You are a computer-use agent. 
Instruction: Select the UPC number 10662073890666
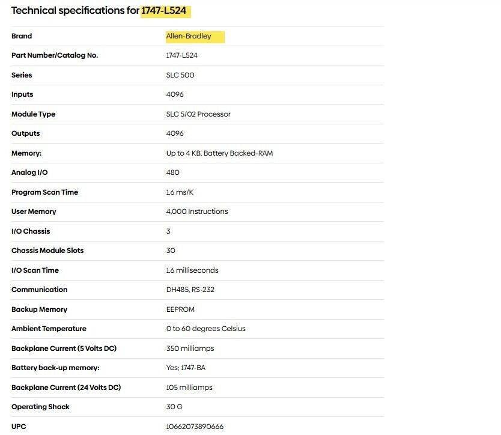pos(195,427)
